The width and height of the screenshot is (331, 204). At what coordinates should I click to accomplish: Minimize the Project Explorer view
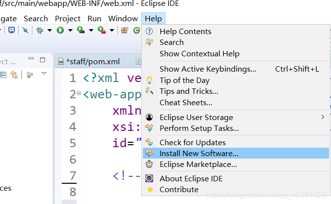[31, 58]
